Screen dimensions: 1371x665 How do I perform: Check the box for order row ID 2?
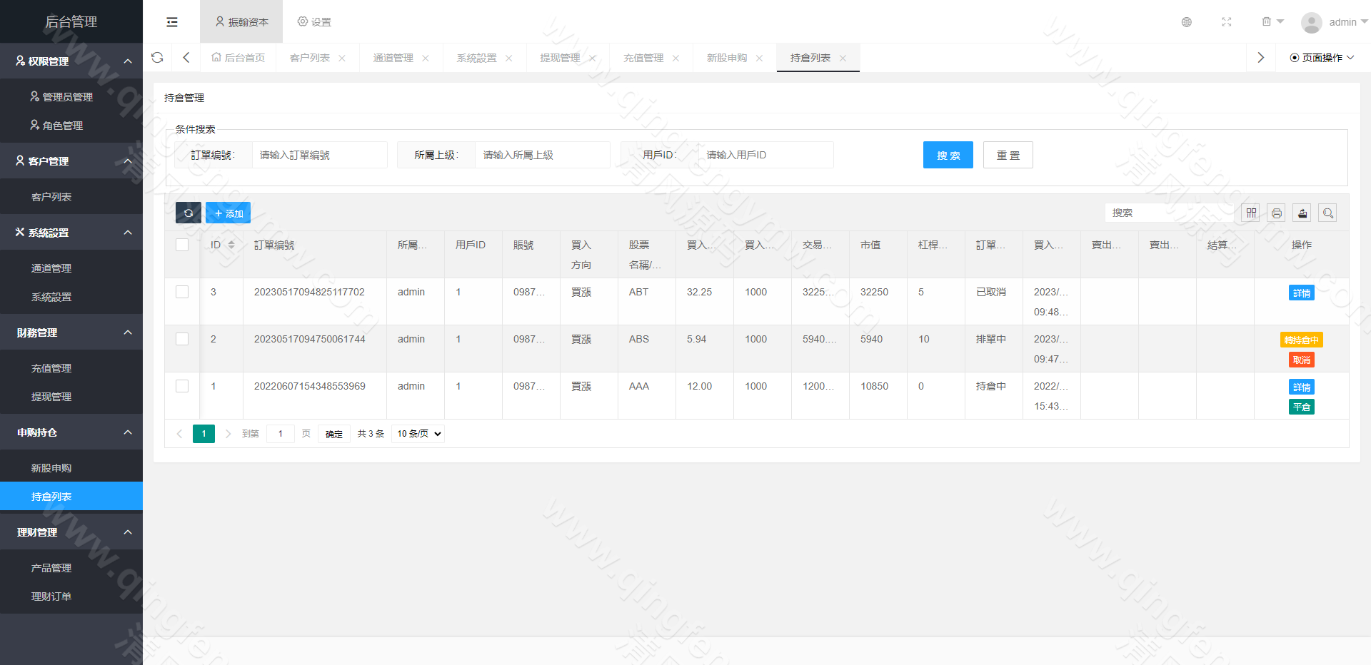pyautogui.click(x=182, y=339)
